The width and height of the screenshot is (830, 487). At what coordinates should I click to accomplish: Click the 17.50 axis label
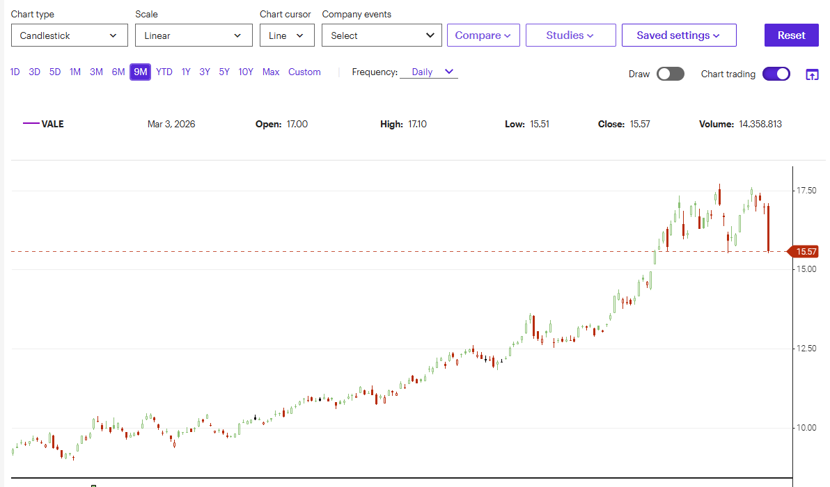click(x=807, y=191)
